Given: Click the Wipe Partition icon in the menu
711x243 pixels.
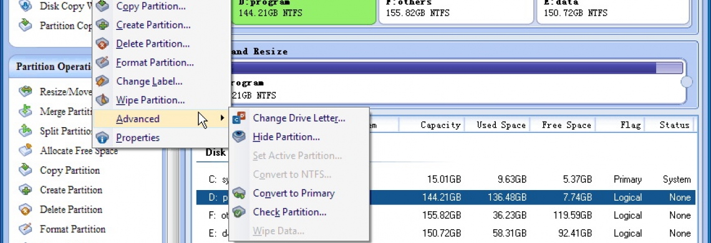Looking at the screenshot, I should (x=102, y=100).
